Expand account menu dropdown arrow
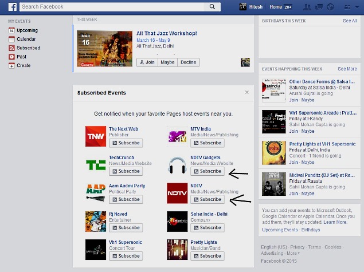The height and width of the screenshot is (272, 364). pyautogui.click(x=357, y=7)
